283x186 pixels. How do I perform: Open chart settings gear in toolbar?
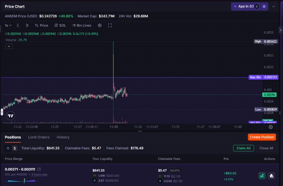[x=99, y=25]
